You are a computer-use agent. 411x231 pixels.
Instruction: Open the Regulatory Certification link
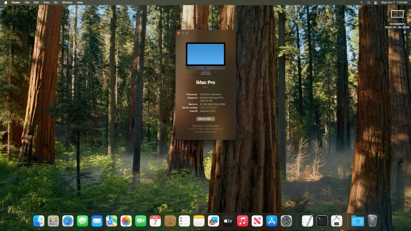pos(205,126)
